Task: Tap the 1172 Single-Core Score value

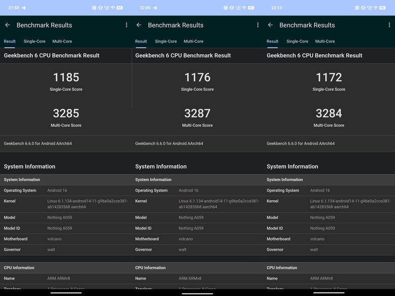Action: point(329,77)
